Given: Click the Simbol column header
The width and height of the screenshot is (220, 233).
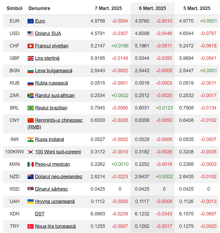Looking at the screenshot, I should [x=15, y=8].
